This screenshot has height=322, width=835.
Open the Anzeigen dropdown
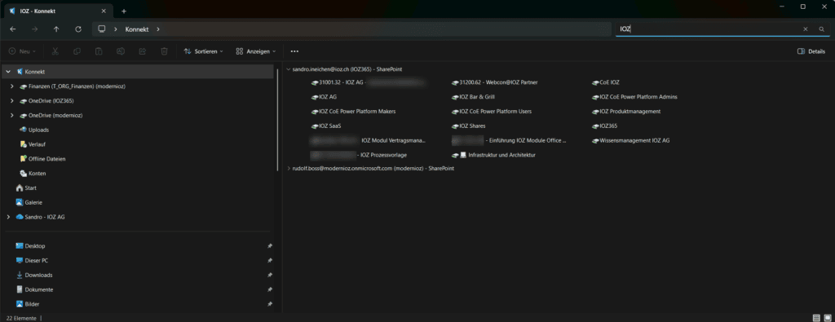click(255, 51)
